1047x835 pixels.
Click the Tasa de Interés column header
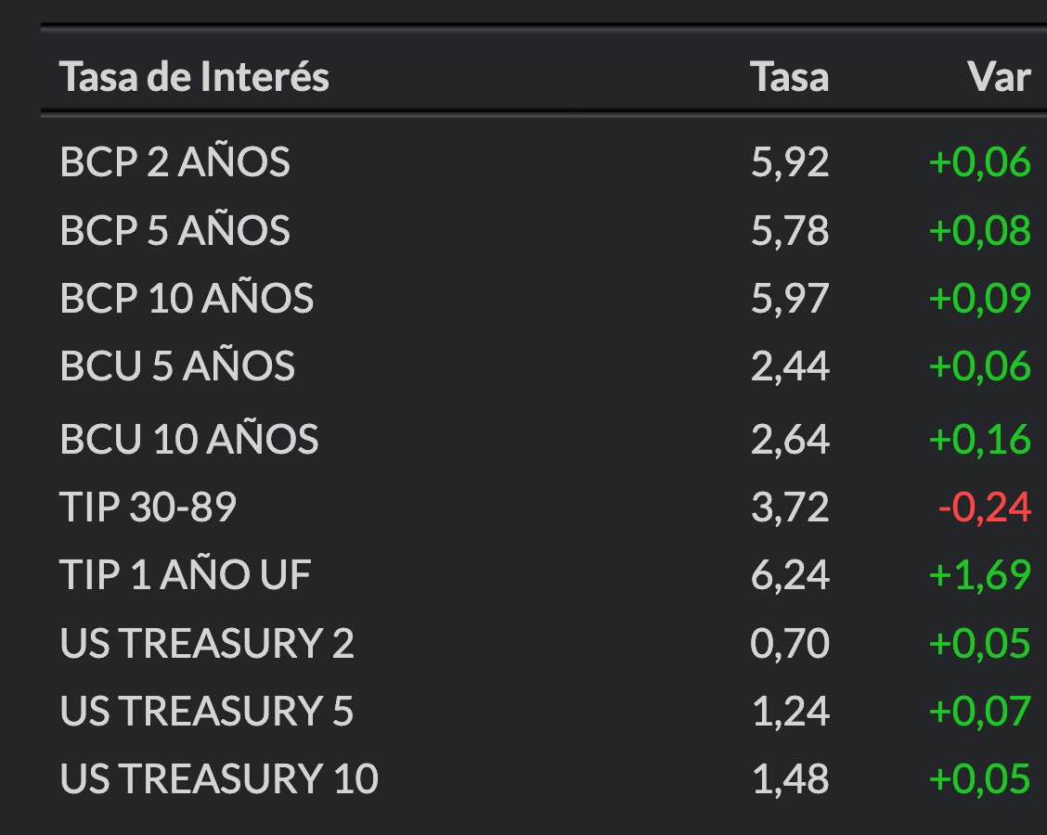tap(194, 76)
